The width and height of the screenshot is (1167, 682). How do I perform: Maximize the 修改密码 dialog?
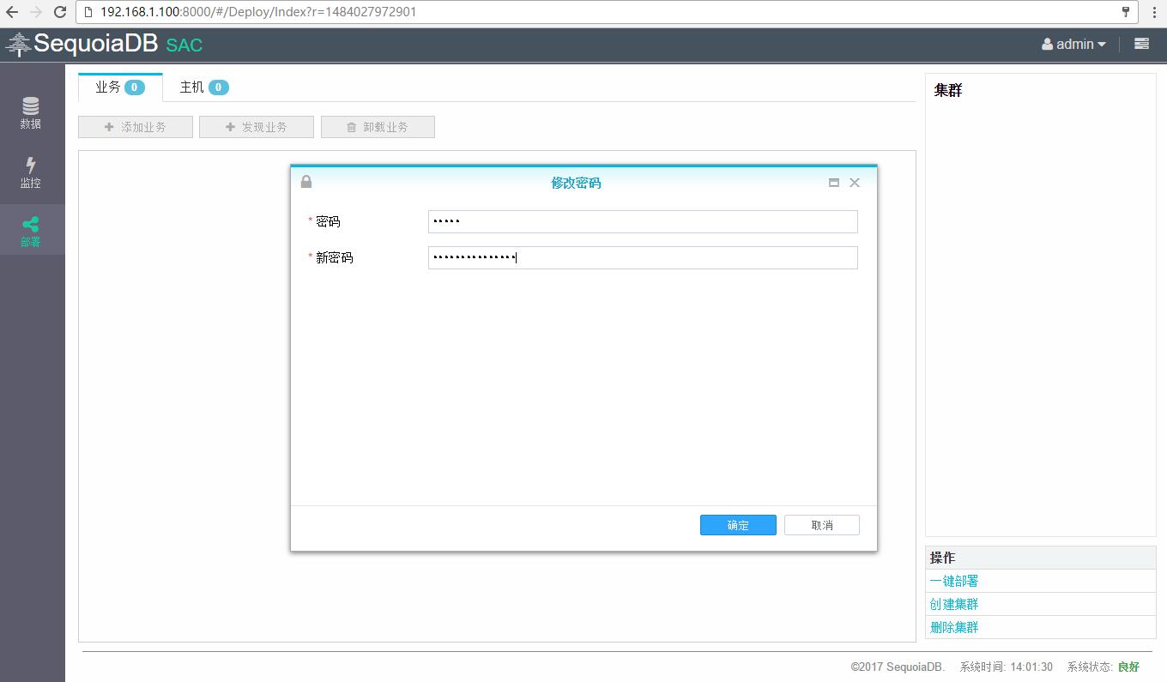click(833, 183)
